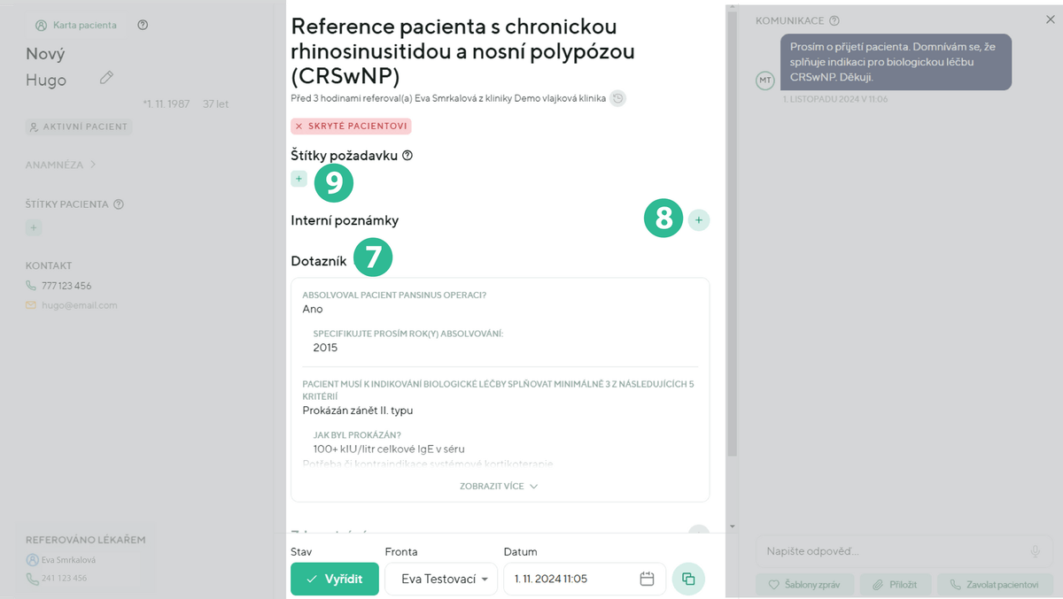Screen dimensions: 1063x599
Task: Click the copy icon next to date field
Action: 688,579
